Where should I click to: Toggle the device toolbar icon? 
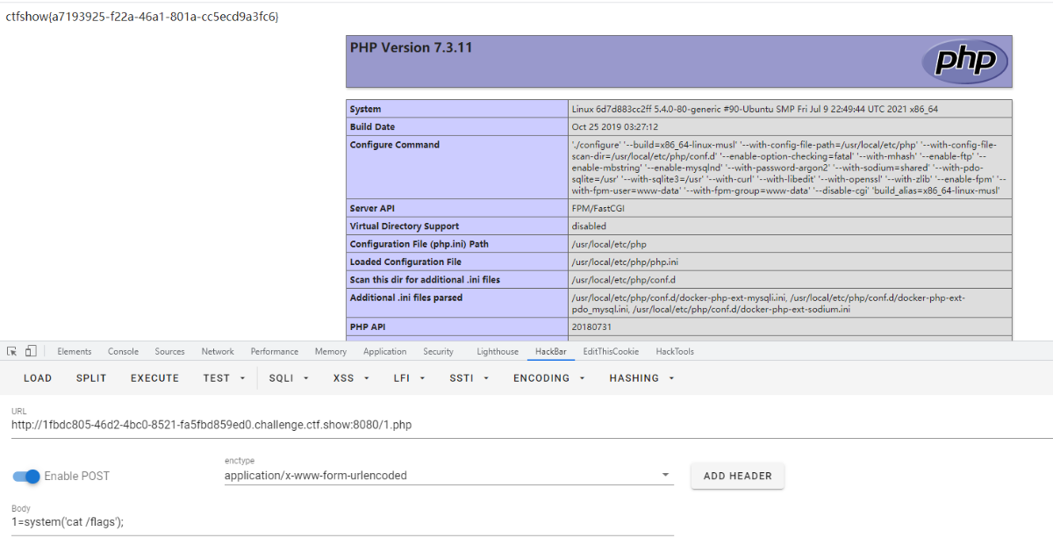point(31,351)
